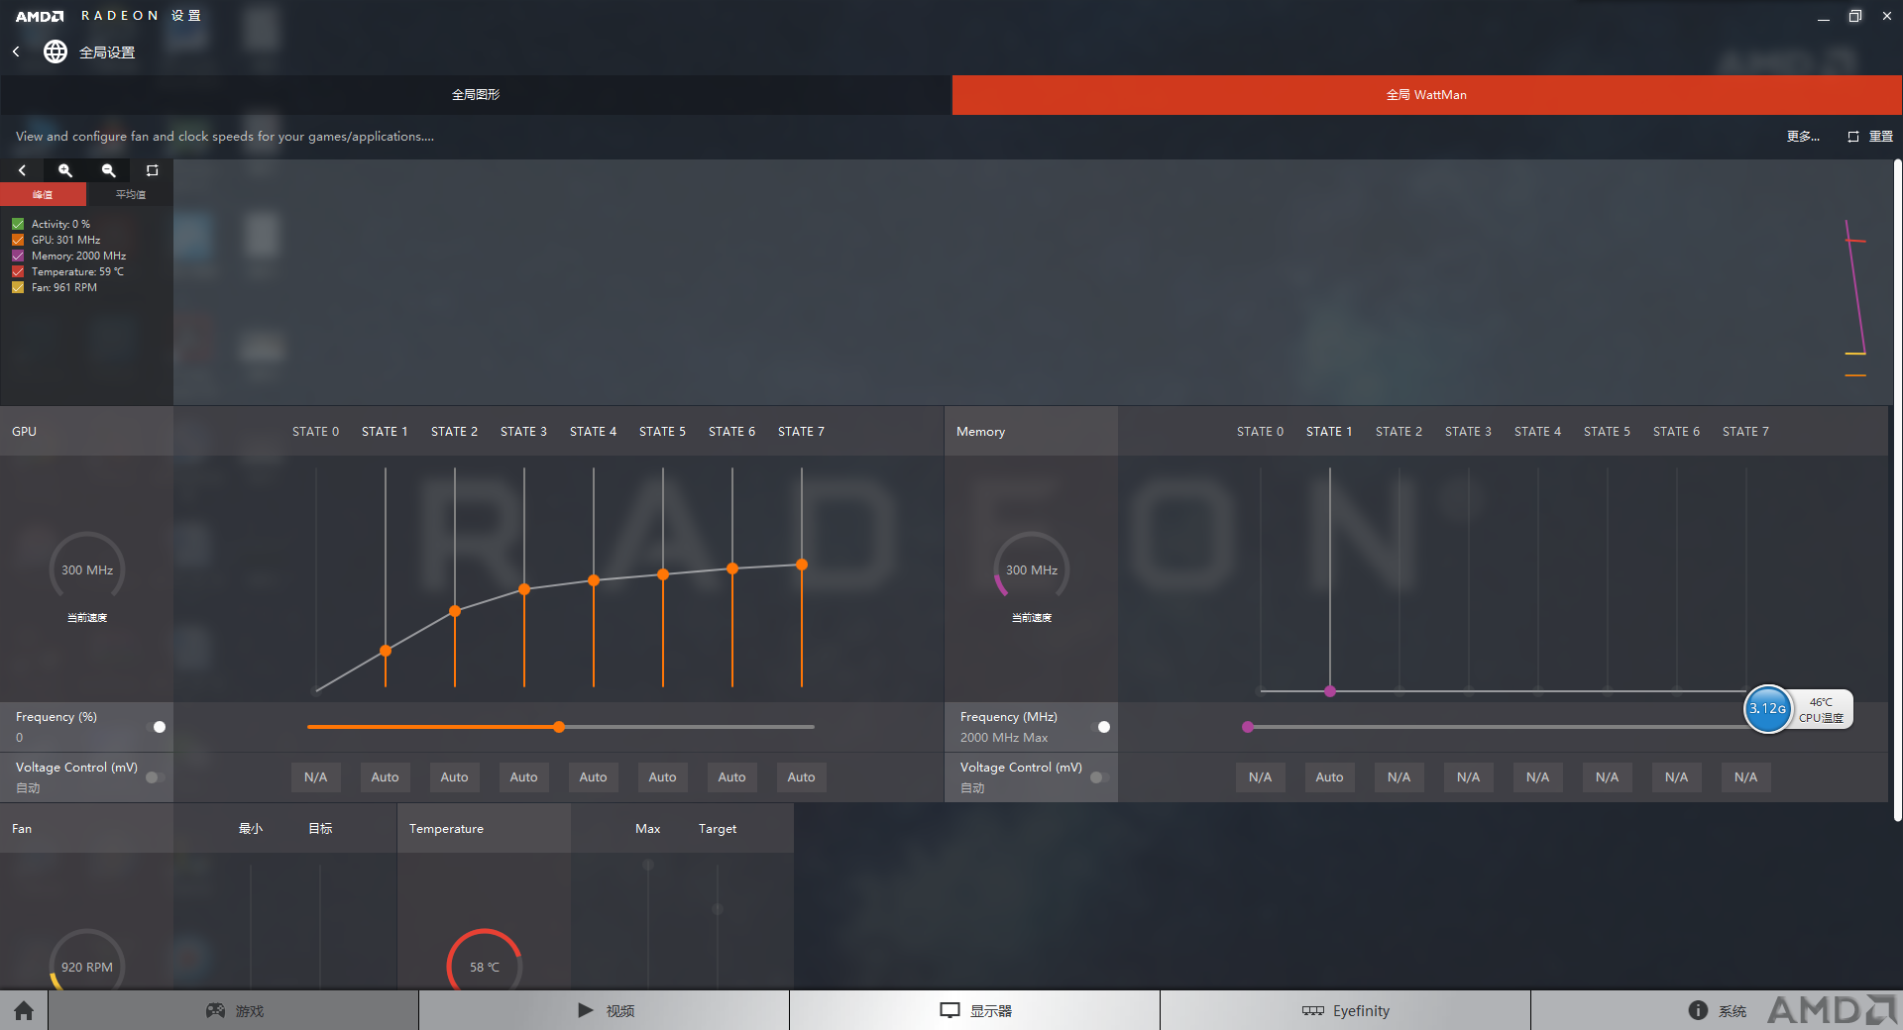Open the 显示器 tab label in bottom bar
The height and width of the screenshot is (1030, 1903).
(x=991, y=1010)
